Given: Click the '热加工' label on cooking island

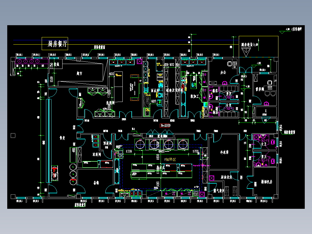Looking at the screenshot, I should tap(161, 168).
